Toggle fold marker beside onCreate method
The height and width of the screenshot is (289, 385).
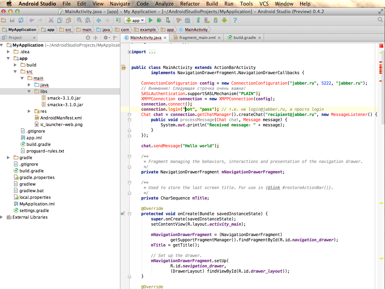(129, 214)
